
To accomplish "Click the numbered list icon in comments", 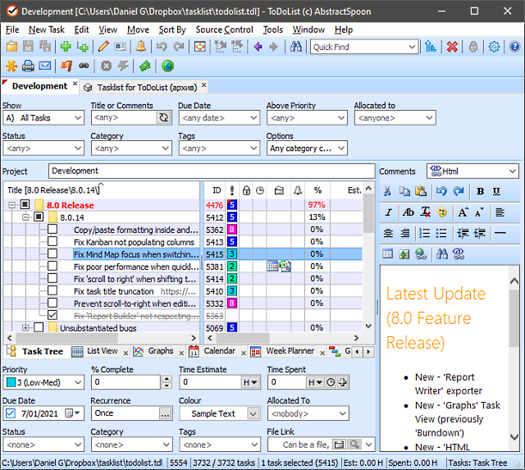I will 425,233.
